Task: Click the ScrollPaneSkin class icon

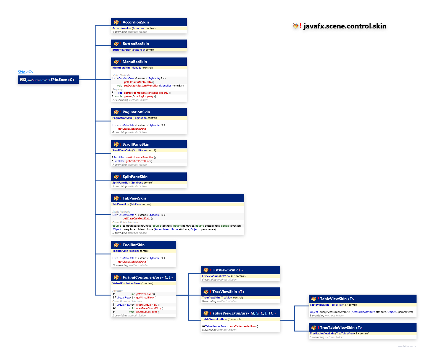Action: pos(116,145)
